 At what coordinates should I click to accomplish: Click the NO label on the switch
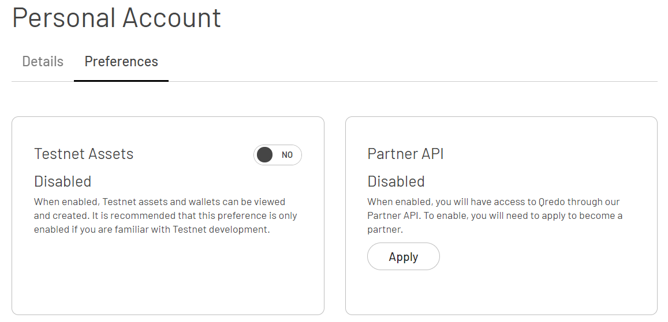287,155
